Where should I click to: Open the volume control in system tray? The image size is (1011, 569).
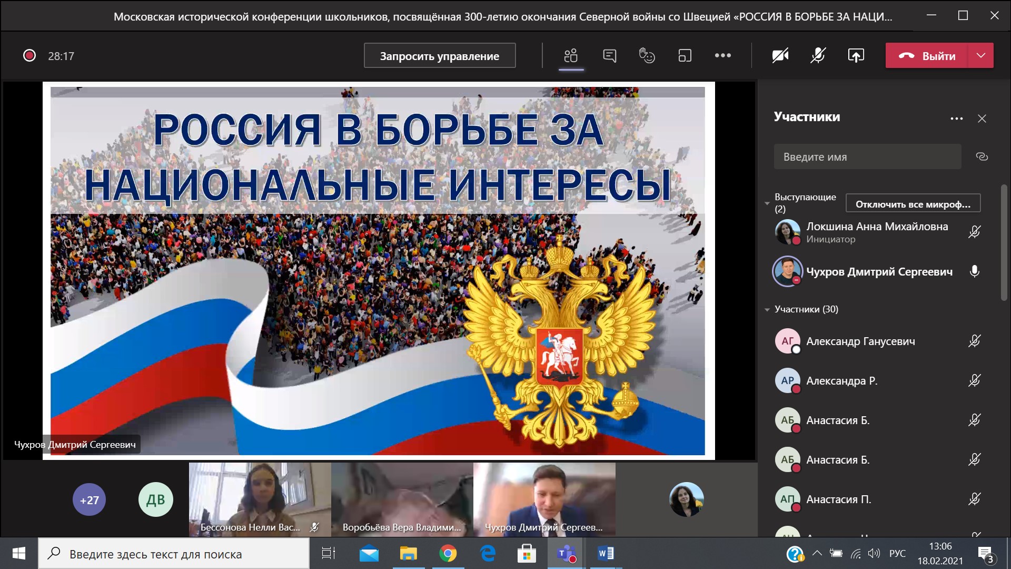874,553
